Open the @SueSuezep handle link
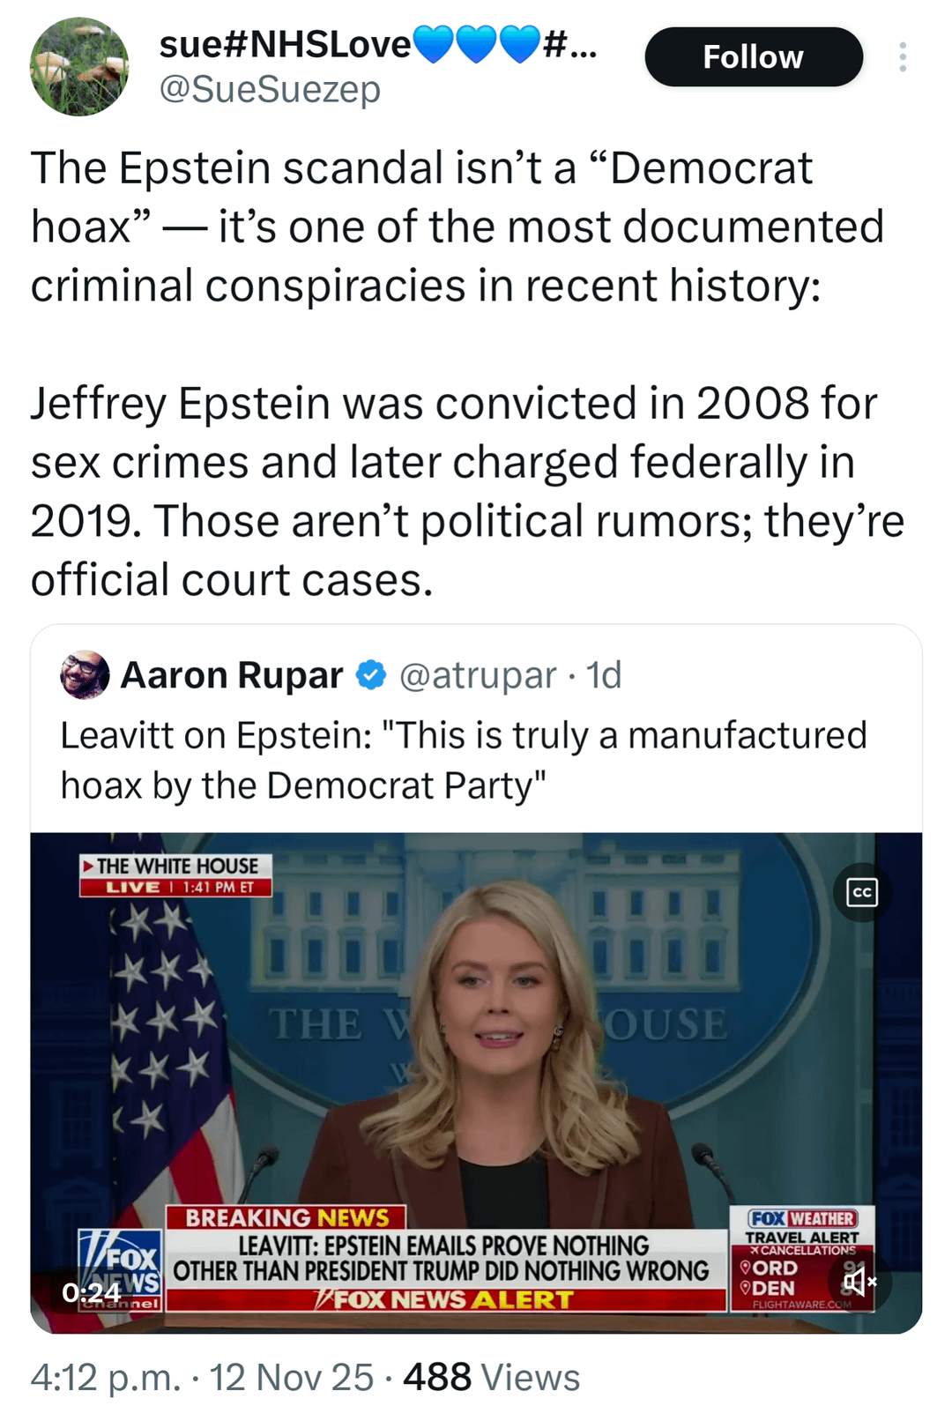The width and height of the screenshot is (952, 1406). [270, 90]
